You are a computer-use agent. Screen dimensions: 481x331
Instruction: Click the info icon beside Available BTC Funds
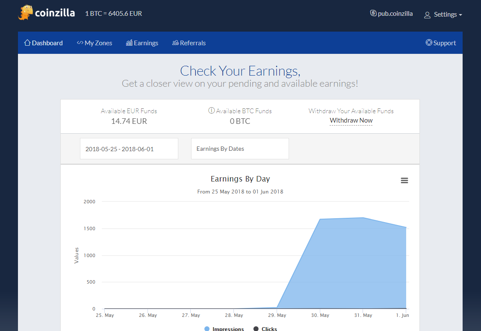211,111
